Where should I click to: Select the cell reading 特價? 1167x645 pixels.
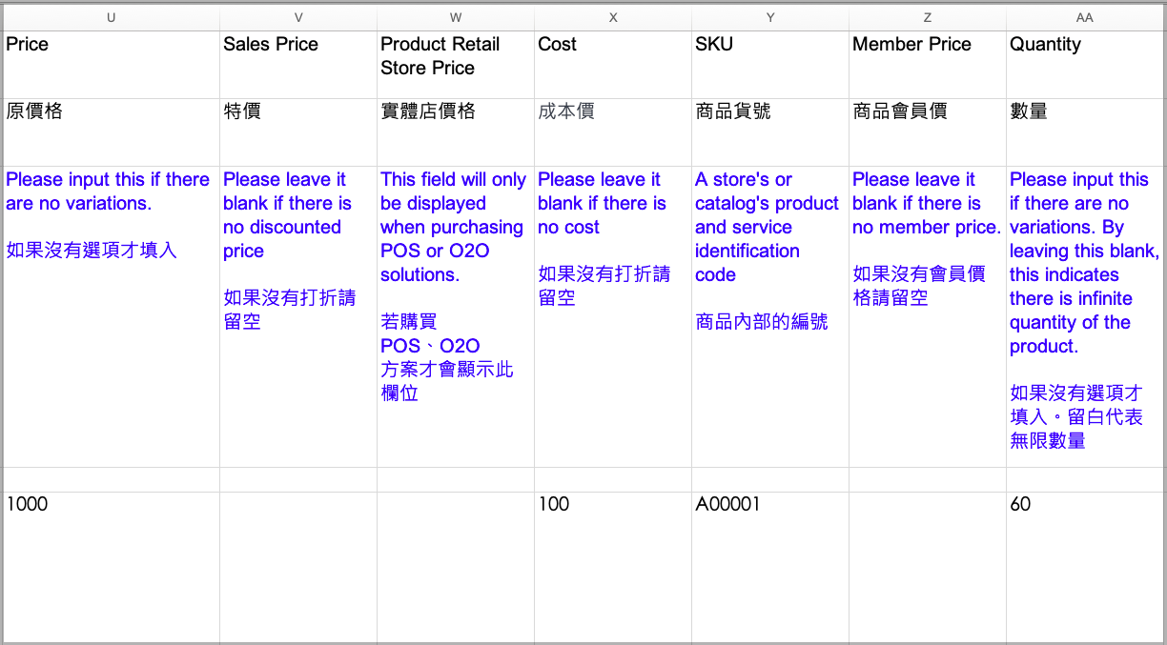tap(298, 132)
